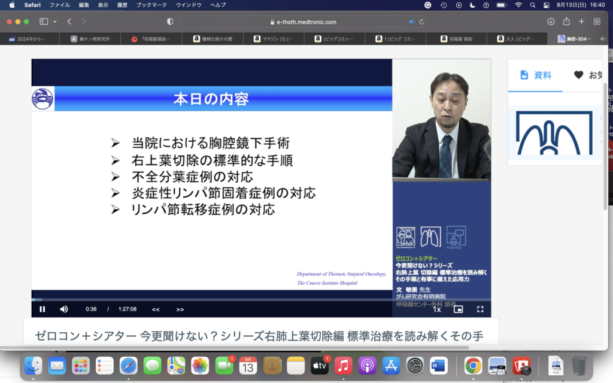Skip forward with the >> button
Viewport: 613px width, 383px height.
click(x=180, y=309)
